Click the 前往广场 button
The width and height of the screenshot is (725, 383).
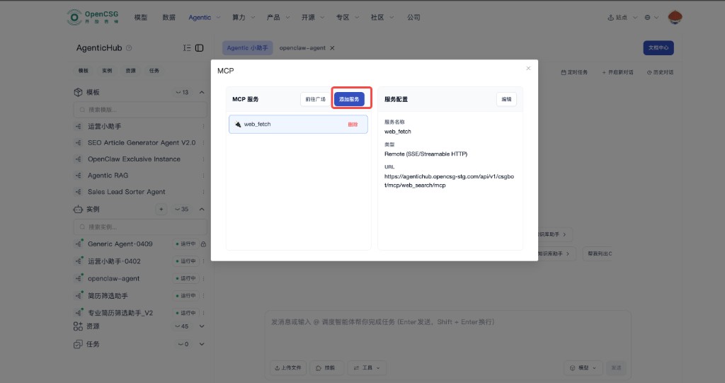316,99
